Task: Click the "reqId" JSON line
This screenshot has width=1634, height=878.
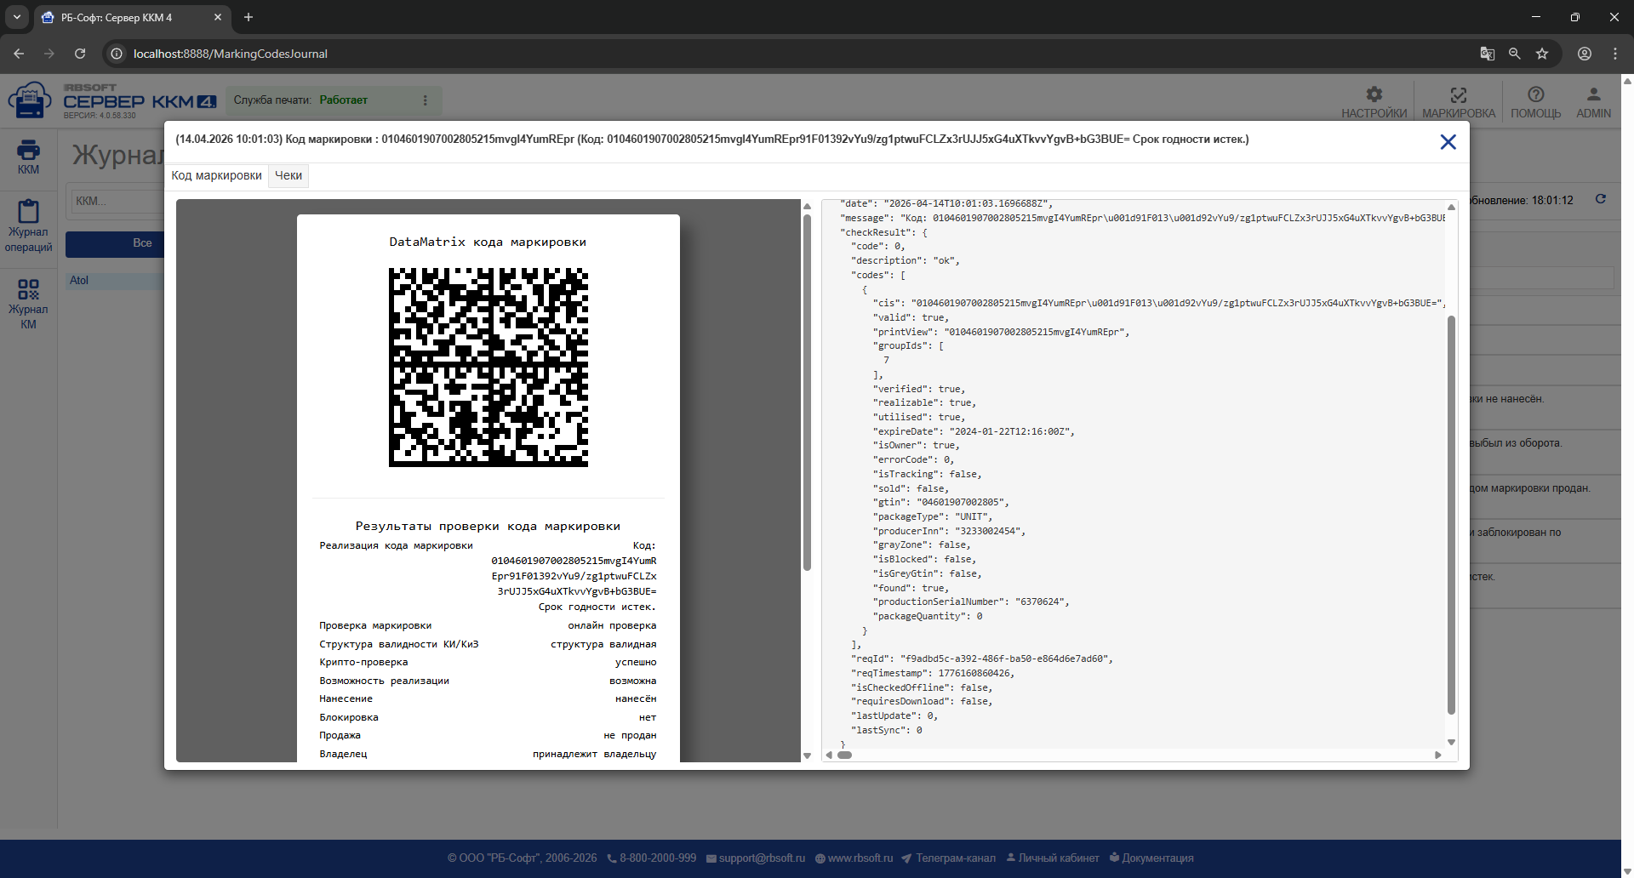Action: pyautogui.click(x=981, y=658)
